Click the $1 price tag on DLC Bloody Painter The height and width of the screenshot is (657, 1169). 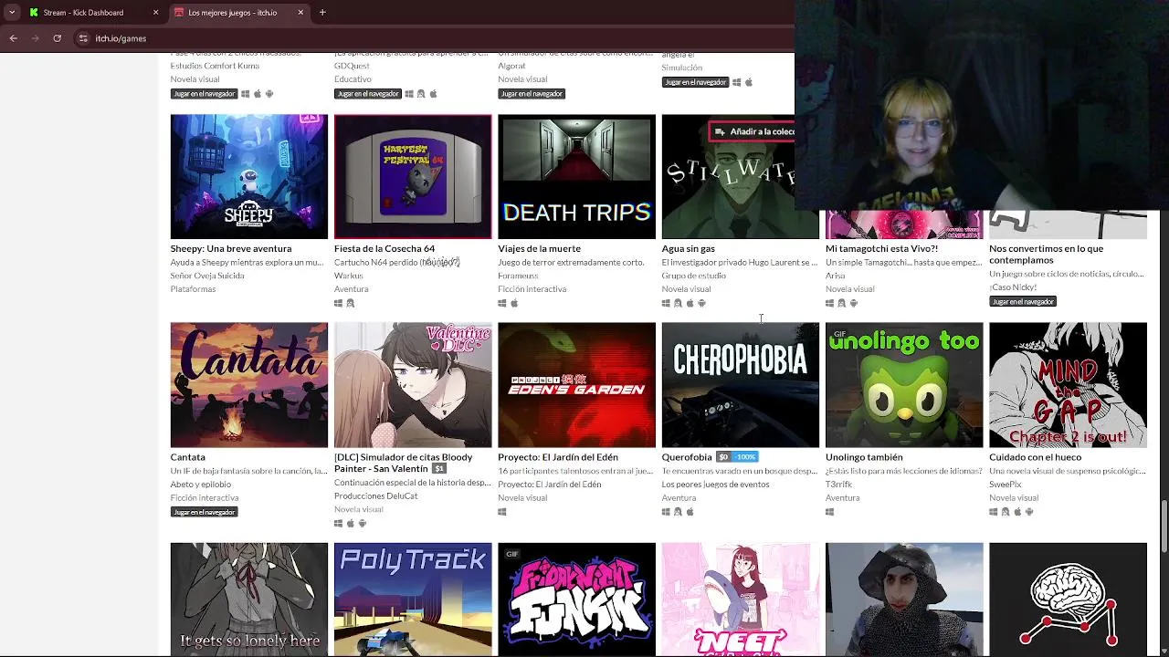(439, 469)
